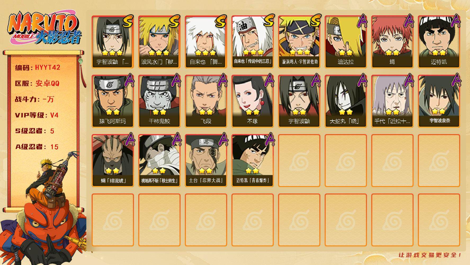Click the account code HYYT42 text
Image resolution: width=470 pixels, height=265 pixels.
pos(48,68)
